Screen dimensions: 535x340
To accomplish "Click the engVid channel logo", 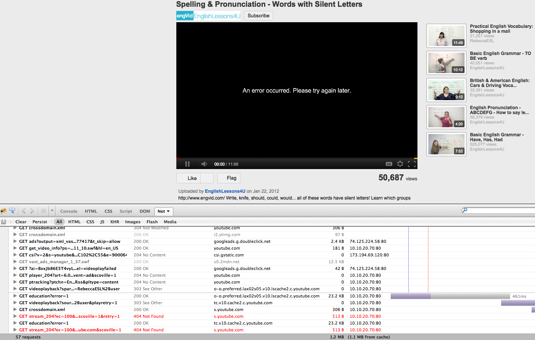I will (x=185, y=16).
